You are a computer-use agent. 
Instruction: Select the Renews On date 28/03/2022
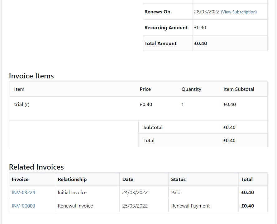pos(207,12)
